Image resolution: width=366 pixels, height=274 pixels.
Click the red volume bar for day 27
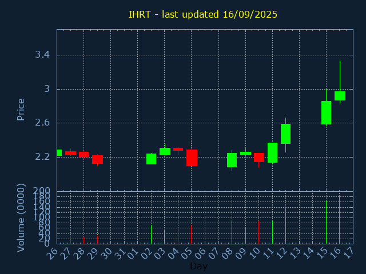[x=70, y=240]
